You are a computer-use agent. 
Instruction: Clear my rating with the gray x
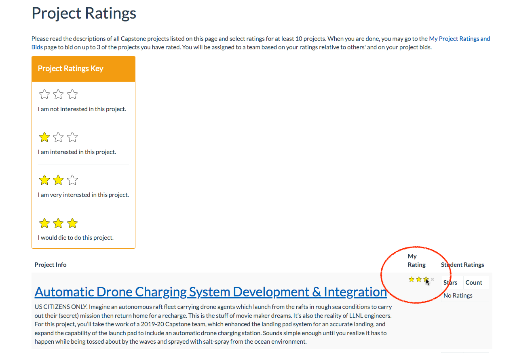433,279
